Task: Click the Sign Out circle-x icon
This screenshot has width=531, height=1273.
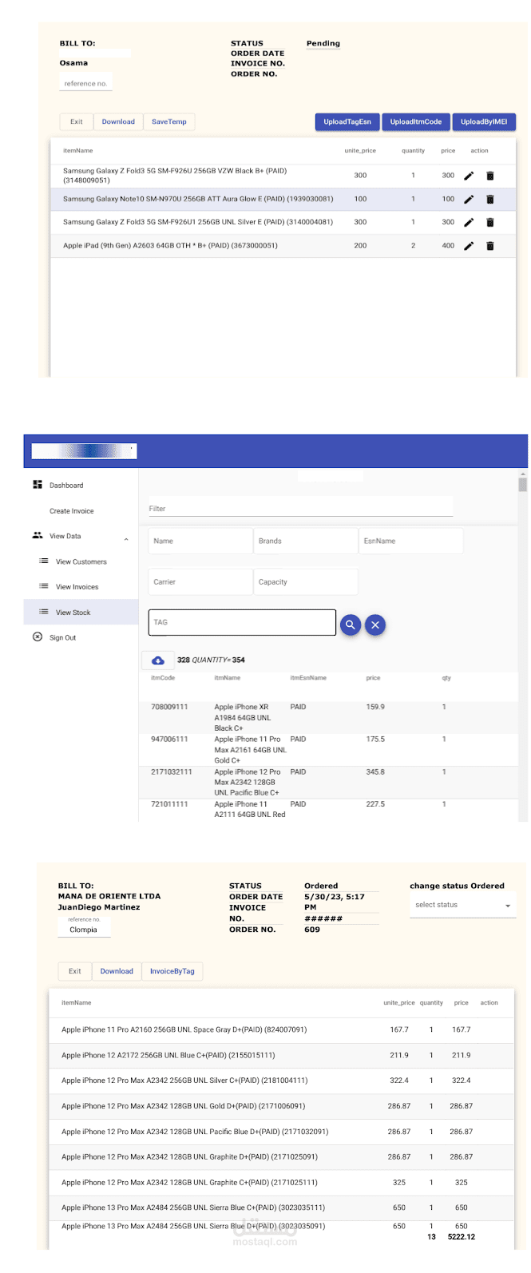Action: 38,637
